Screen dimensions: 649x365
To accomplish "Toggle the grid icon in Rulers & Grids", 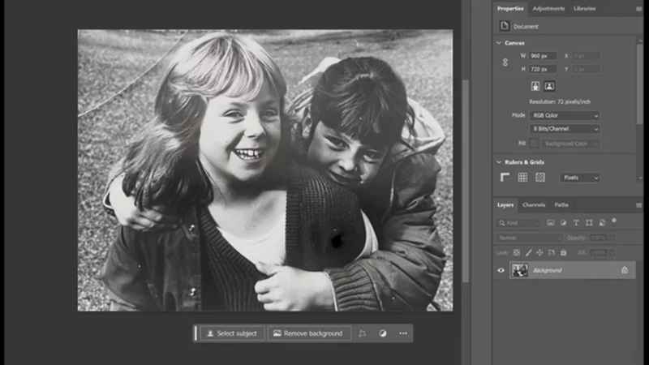I will (x=522, y=177).
